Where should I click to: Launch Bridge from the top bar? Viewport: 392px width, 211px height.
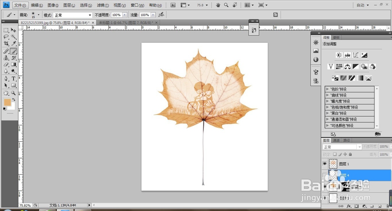click(x=173, y=5)
